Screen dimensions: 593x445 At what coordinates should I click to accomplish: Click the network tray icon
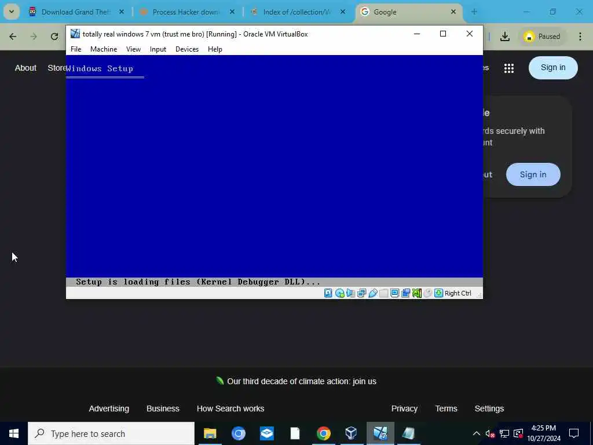point(504,433)
